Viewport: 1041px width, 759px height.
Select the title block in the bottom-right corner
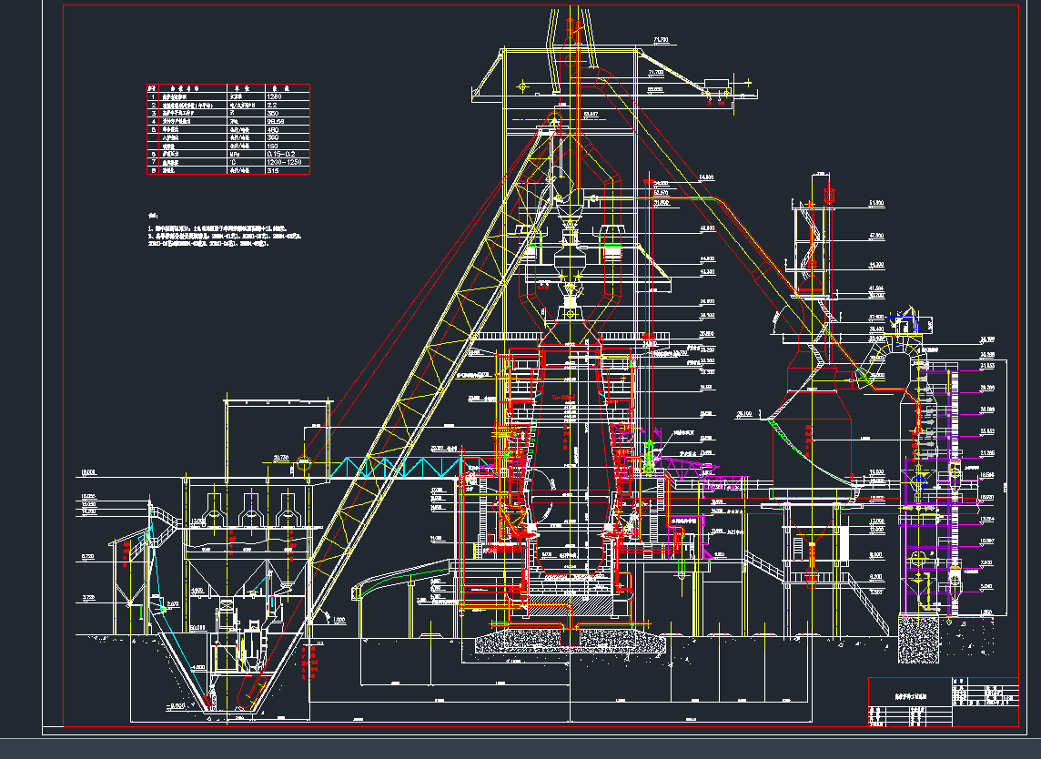coord(943,701)
